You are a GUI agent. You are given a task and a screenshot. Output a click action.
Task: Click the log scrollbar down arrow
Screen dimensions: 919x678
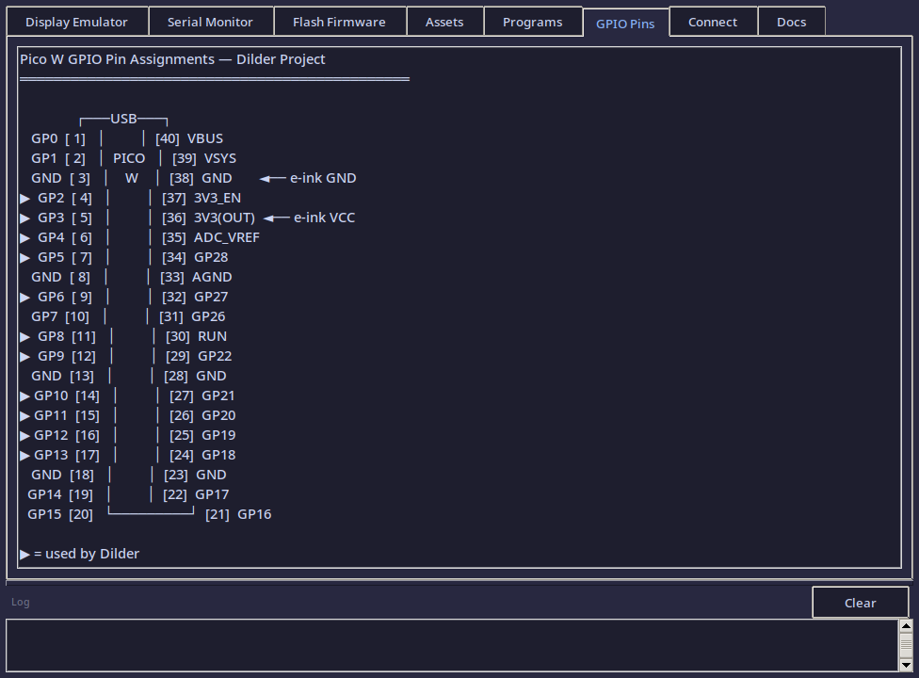click(x=906, y=665)
